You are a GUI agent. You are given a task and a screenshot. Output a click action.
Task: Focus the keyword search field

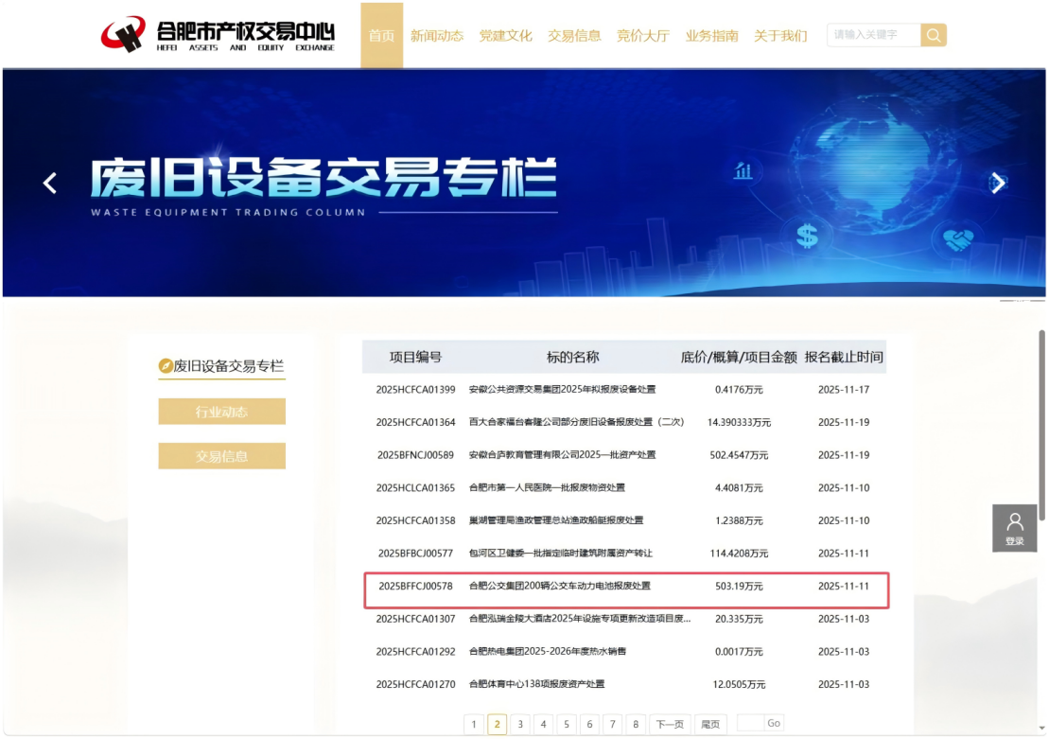pyautogui.click(x=873, y=35)
